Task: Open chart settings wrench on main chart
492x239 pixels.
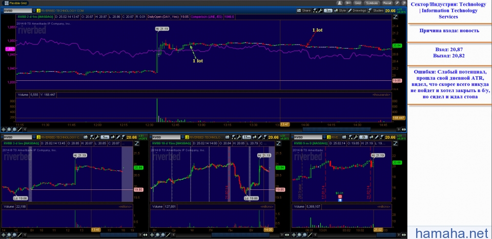Action: point(320,10)
